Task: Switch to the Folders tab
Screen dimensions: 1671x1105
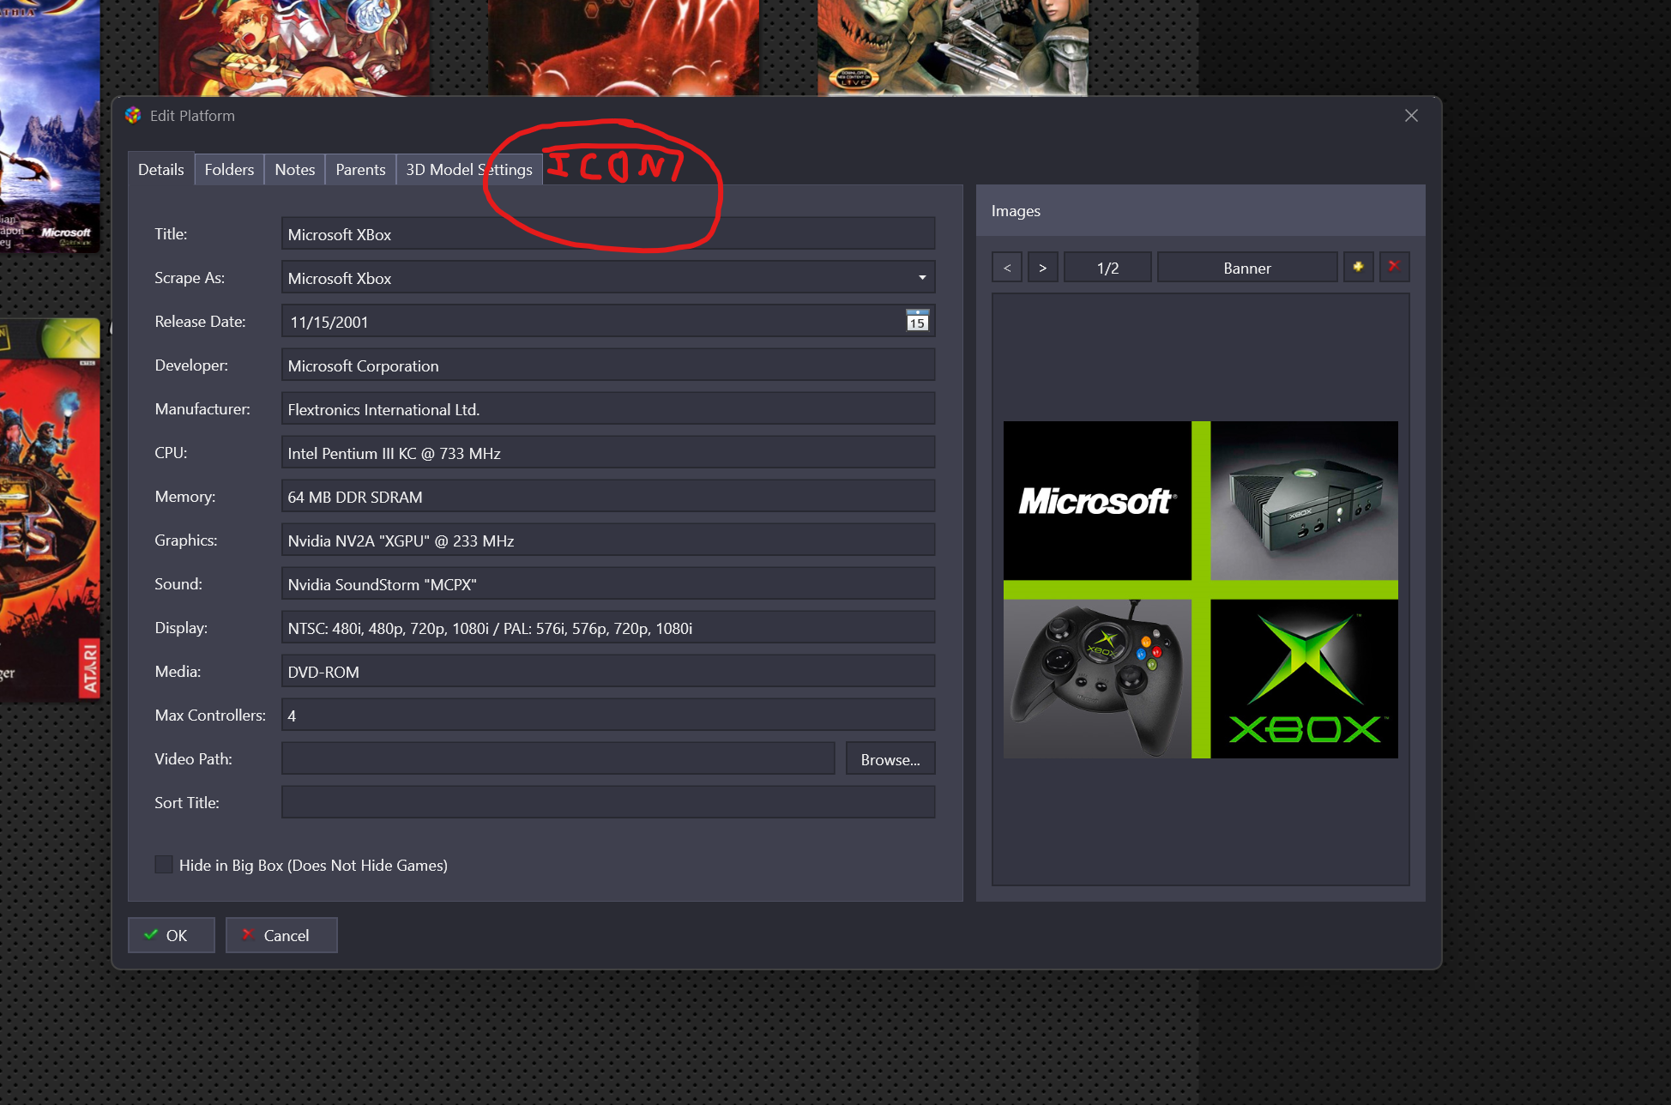Action: 229,169
